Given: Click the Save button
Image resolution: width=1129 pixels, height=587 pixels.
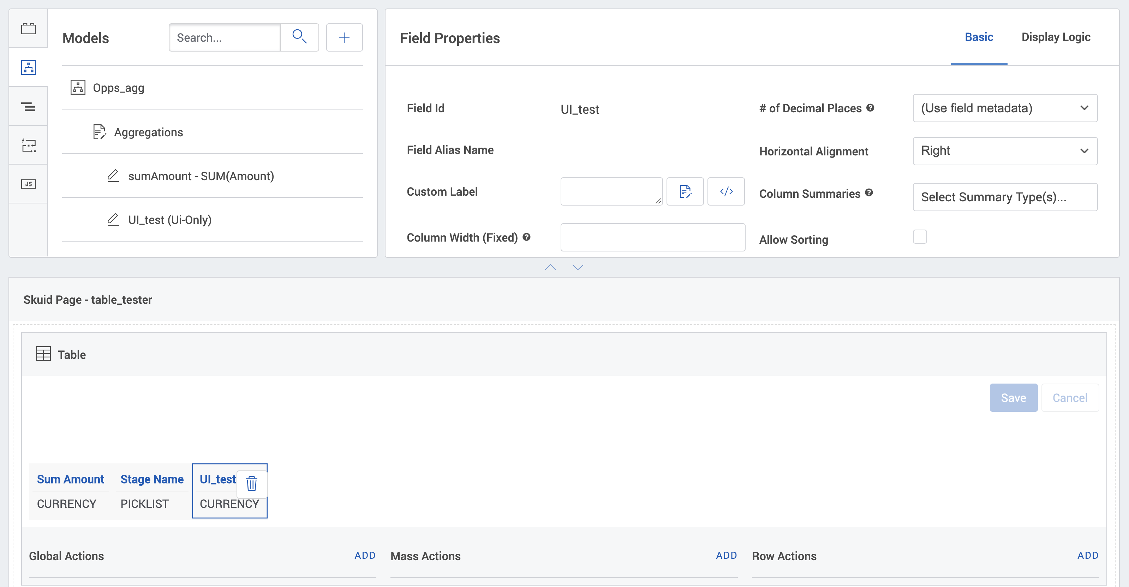Looking at the screenshot, I should 1013,398.
